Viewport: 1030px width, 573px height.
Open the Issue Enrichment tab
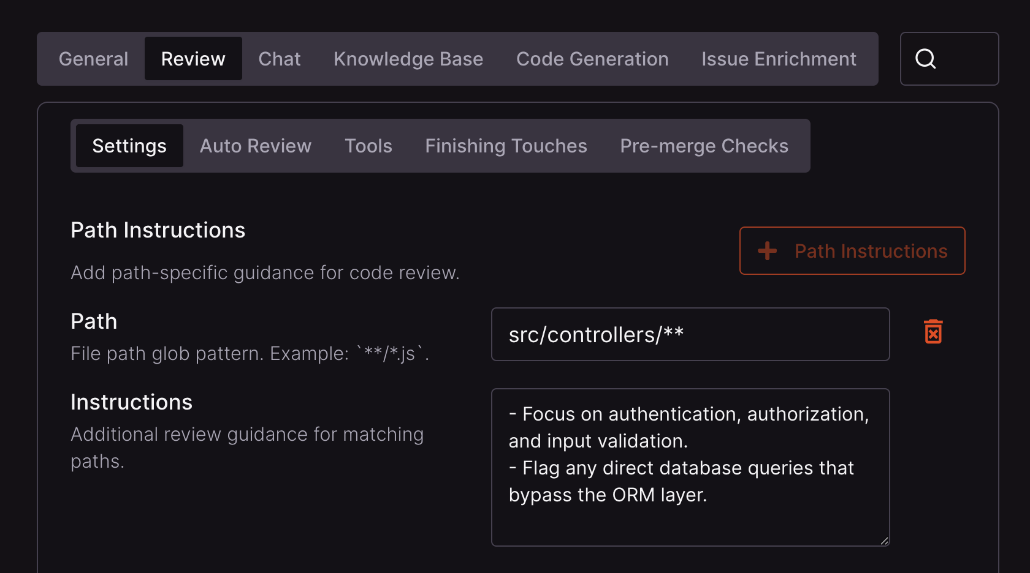pyautogui.click(x=779, y=59)
